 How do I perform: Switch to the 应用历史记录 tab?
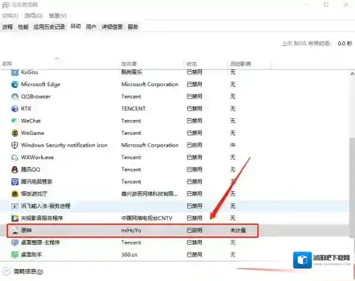coord(49,27)
